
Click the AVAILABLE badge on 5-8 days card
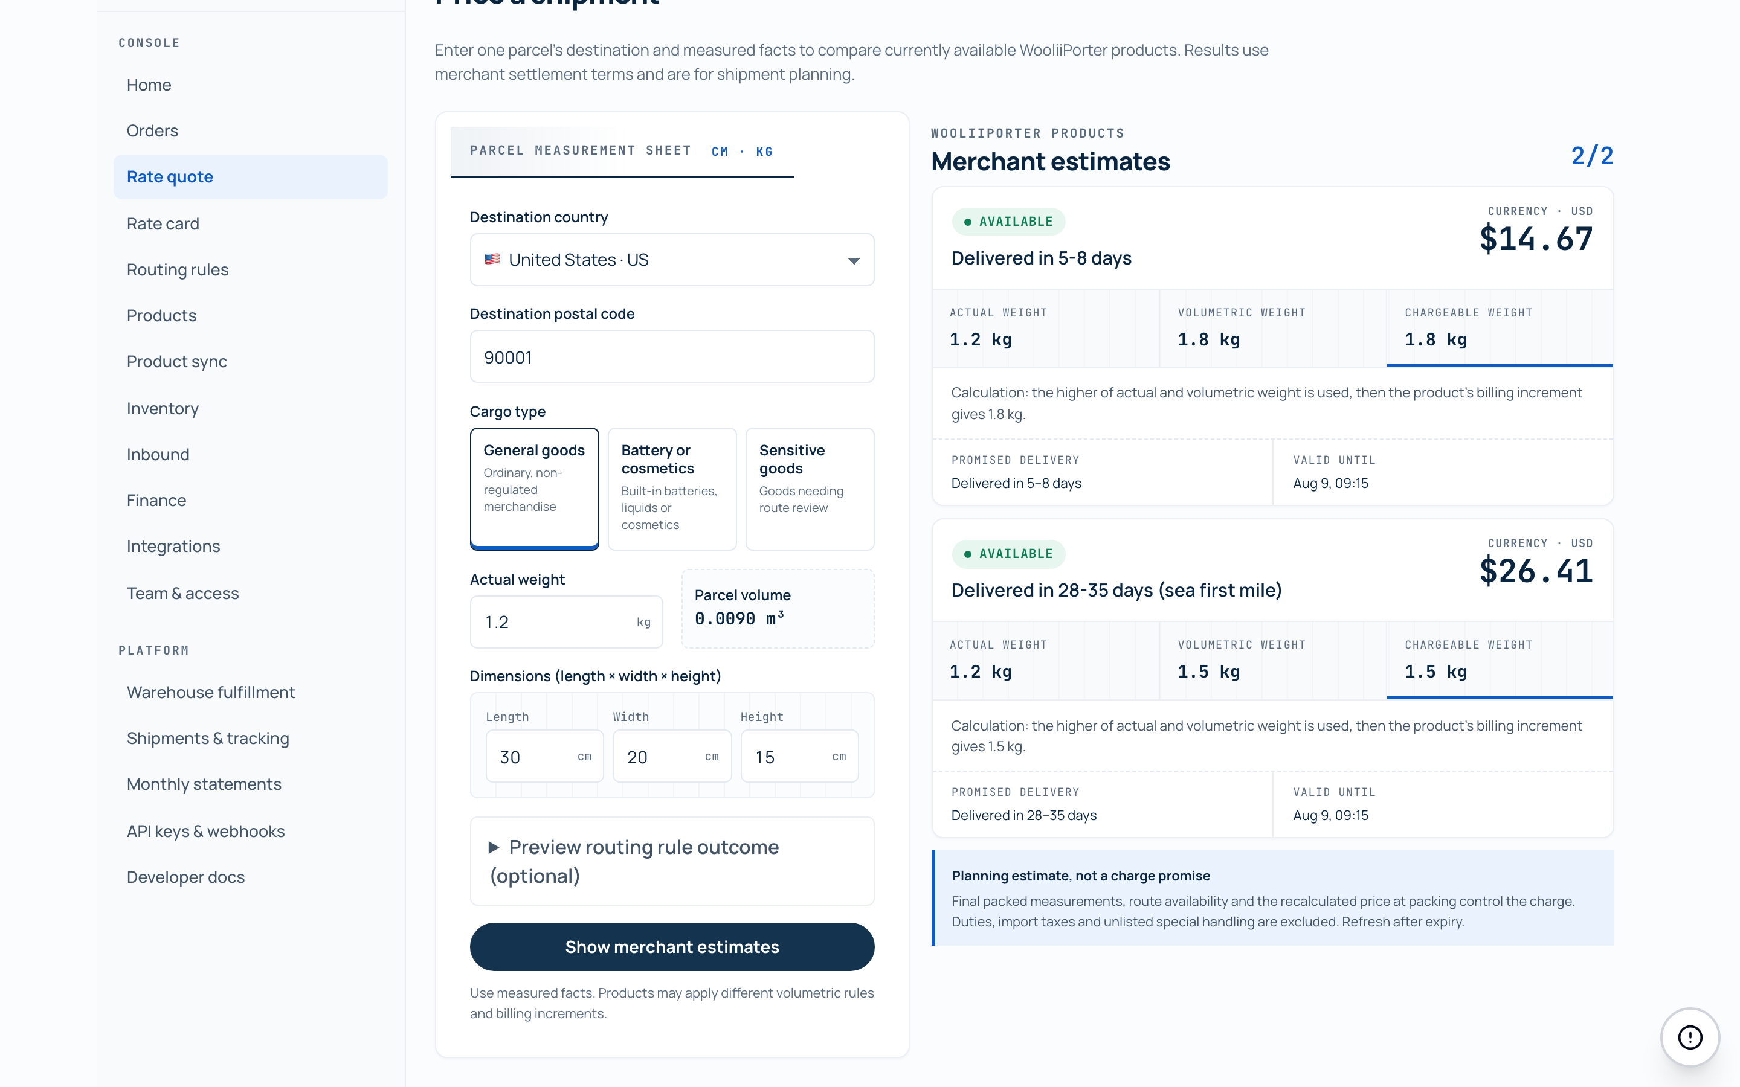tap(1009, 222)
